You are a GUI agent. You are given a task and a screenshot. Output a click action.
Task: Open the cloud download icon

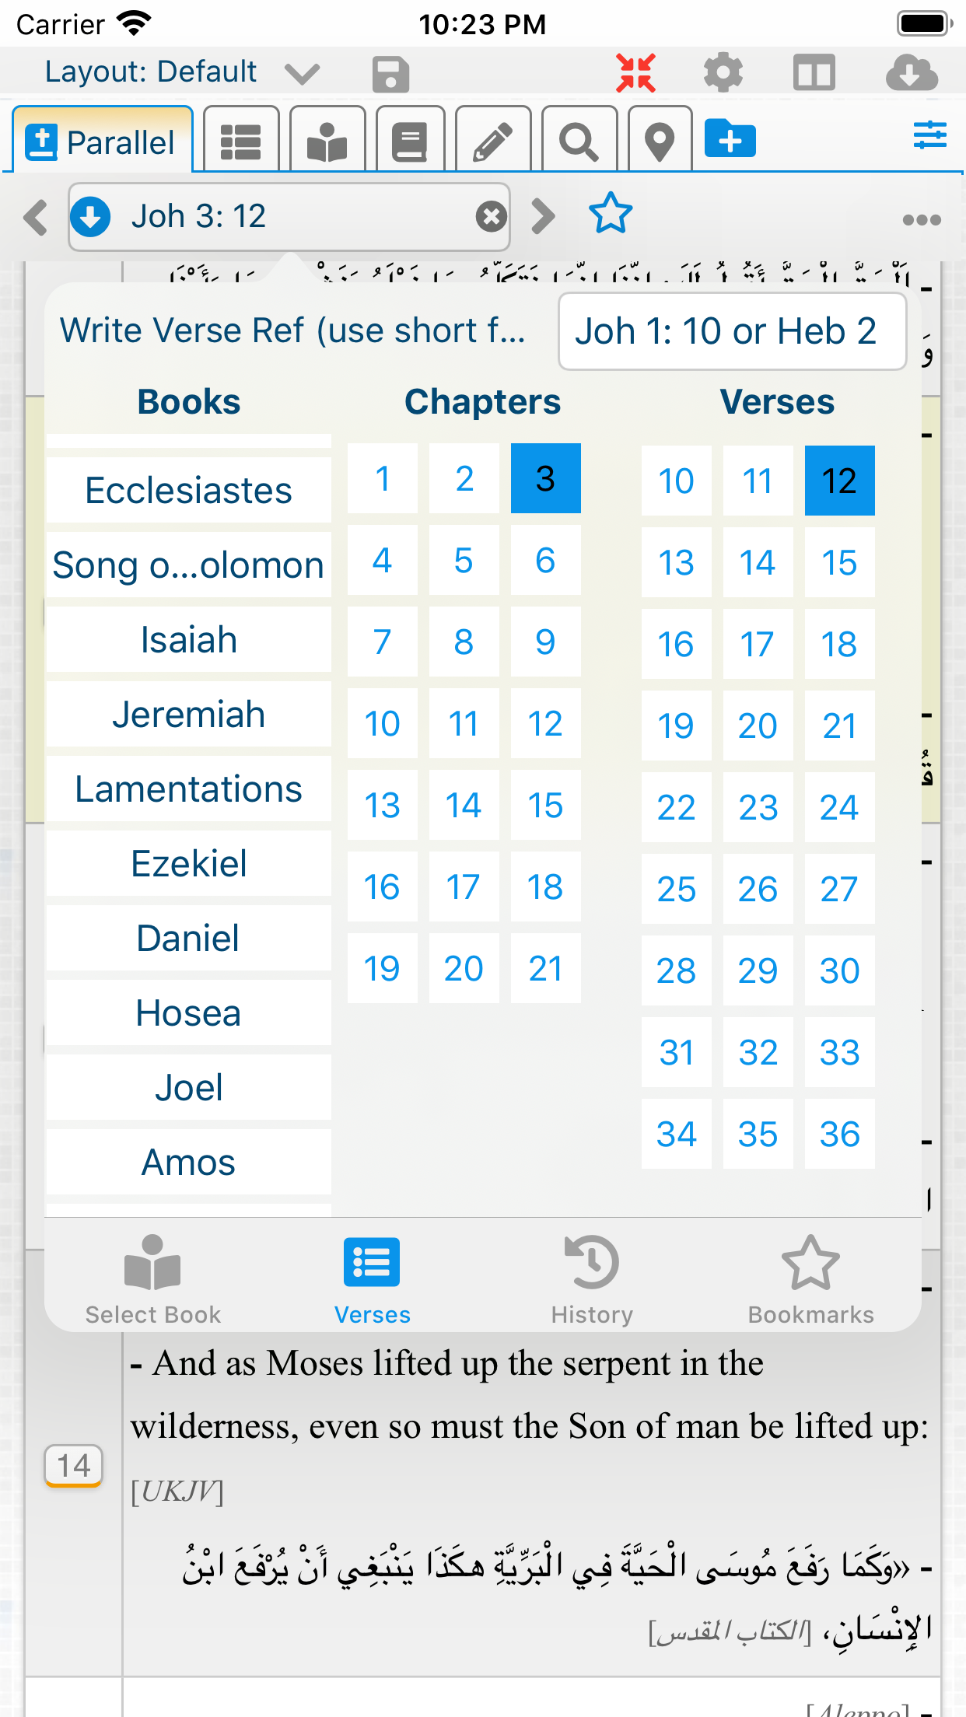(x=911, y=73)
